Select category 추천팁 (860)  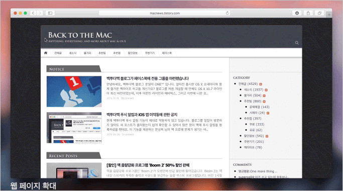[x=253, y=101]
